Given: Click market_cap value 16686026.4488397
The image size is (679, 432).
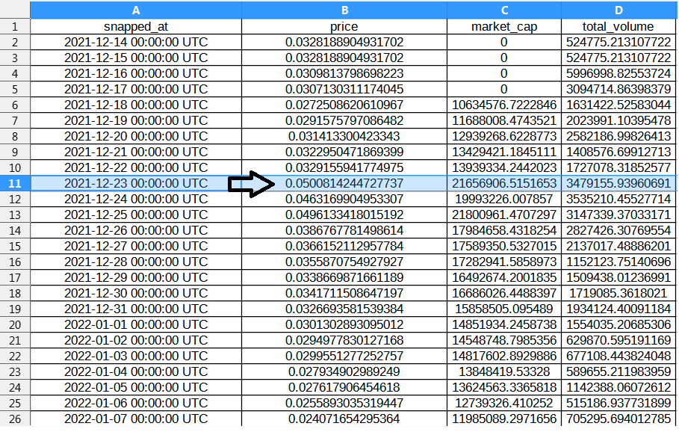Looking at the screenshot, I should tap(504, 293).
